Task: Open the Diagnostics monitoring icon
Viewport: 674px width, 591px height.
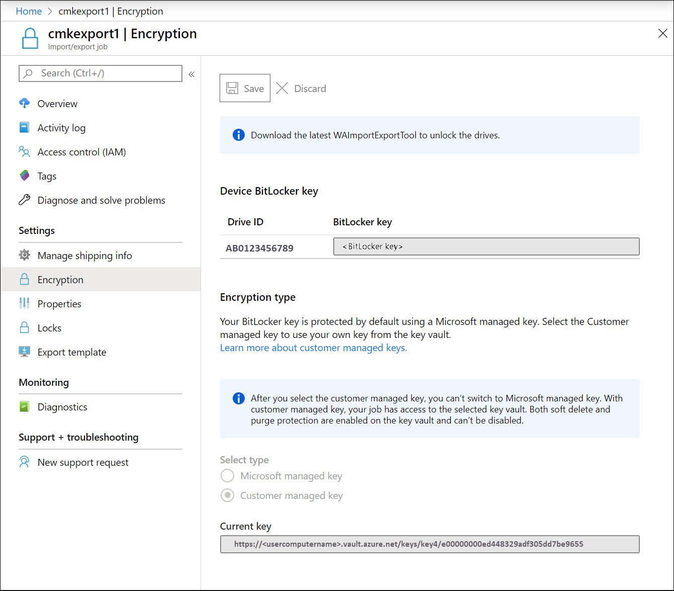Action: pos(24,406)
